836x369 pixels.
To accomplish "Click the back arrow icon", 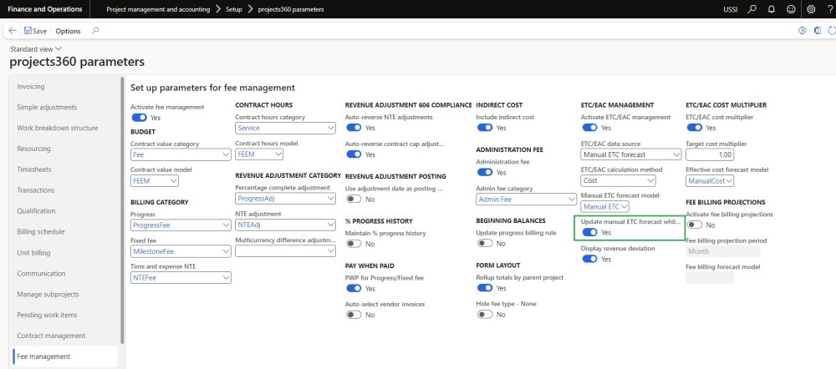I will click(x=12, y=31).
